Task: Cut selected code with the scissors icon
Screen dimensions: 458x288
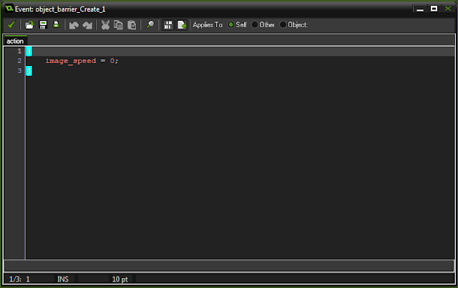Action: coord(105,25)
